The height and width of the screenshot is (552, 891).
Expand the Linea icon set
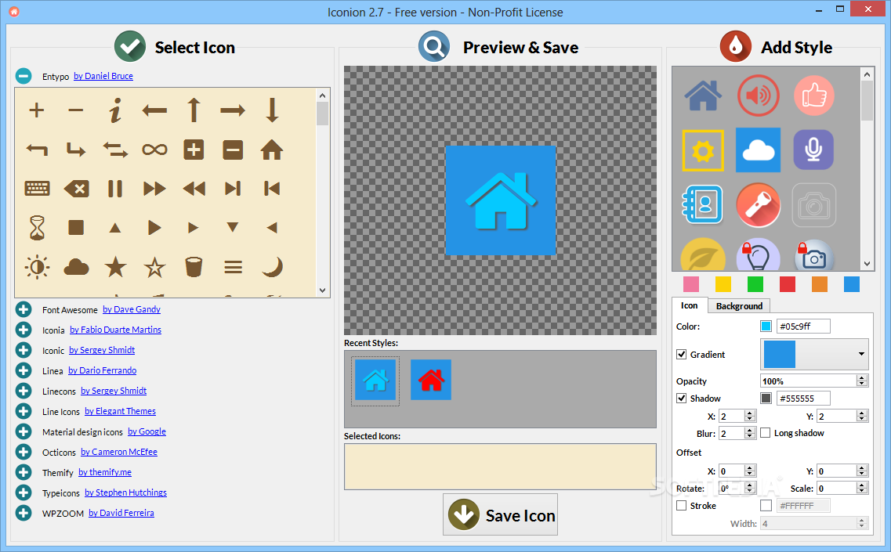click(x=24, y=370)
